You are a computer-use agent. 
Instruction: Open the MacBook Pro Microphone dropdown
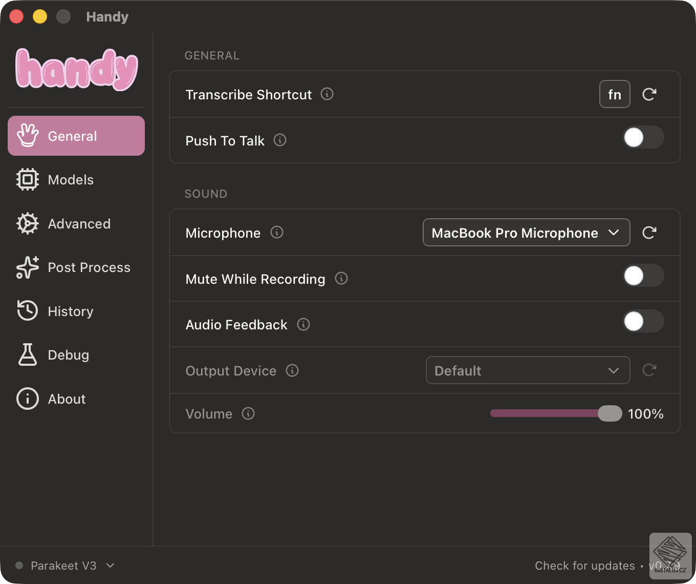tap(526, 233)
